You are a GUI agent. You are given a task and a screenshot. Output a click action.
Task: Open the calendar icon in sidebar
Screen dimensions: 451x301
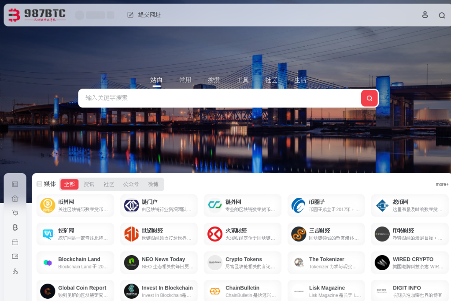(15, 242)
